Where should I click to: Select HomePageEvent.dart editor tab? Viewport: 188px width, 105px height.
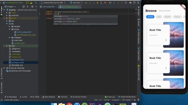(70, 7)
